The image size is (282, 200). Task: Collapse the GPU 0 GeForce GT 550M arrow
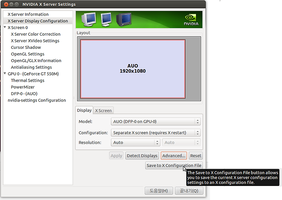click(5, 73)
